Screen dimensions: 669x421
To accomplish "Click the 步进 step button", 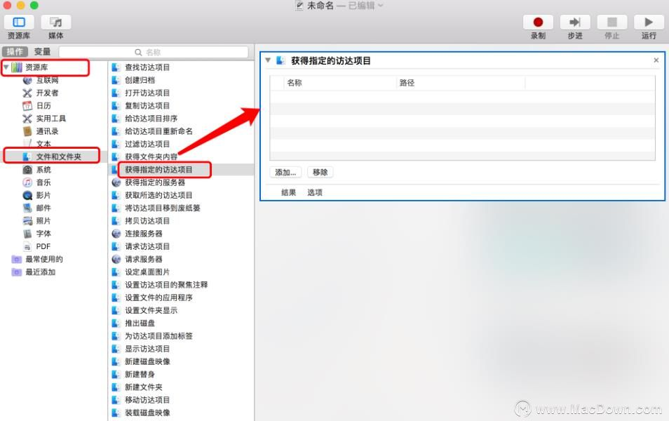I will 575,22.
